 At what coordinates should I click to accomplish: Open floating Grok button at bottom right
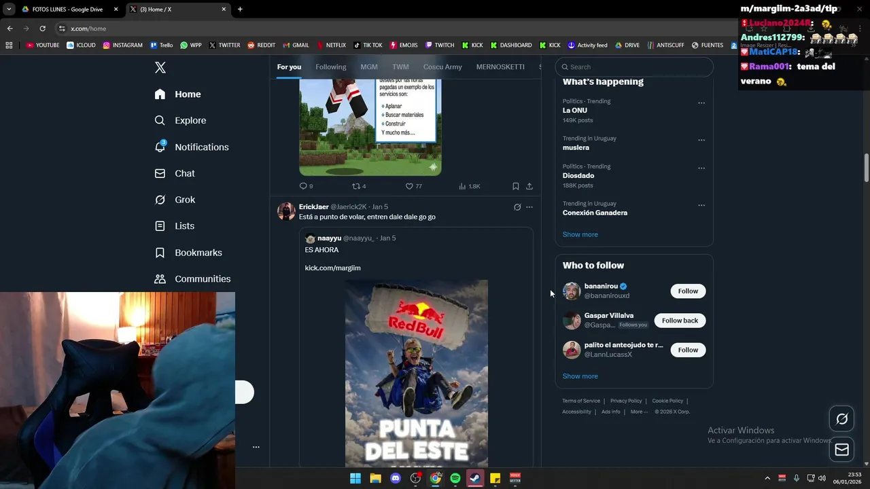coord(841,419)
